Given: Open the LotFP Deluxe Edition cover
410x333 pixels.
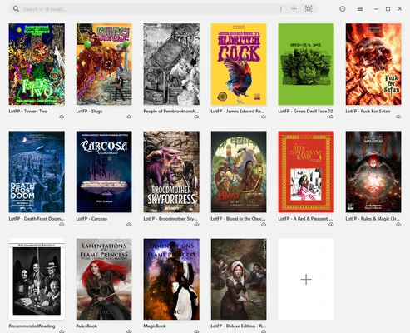Looking at the screenshot, I should click(x=239, y=279).
